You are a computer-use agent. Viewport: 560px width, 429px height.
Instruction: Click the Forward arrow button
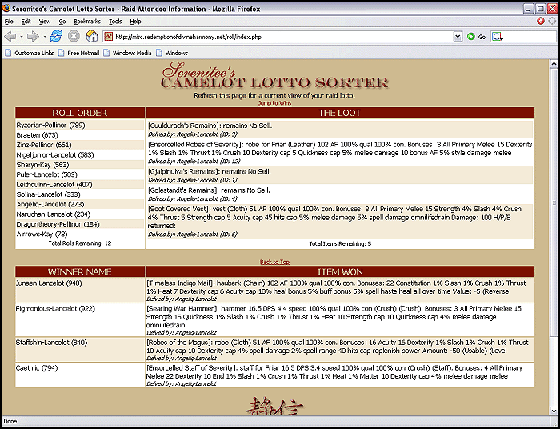tap(33, 36)
